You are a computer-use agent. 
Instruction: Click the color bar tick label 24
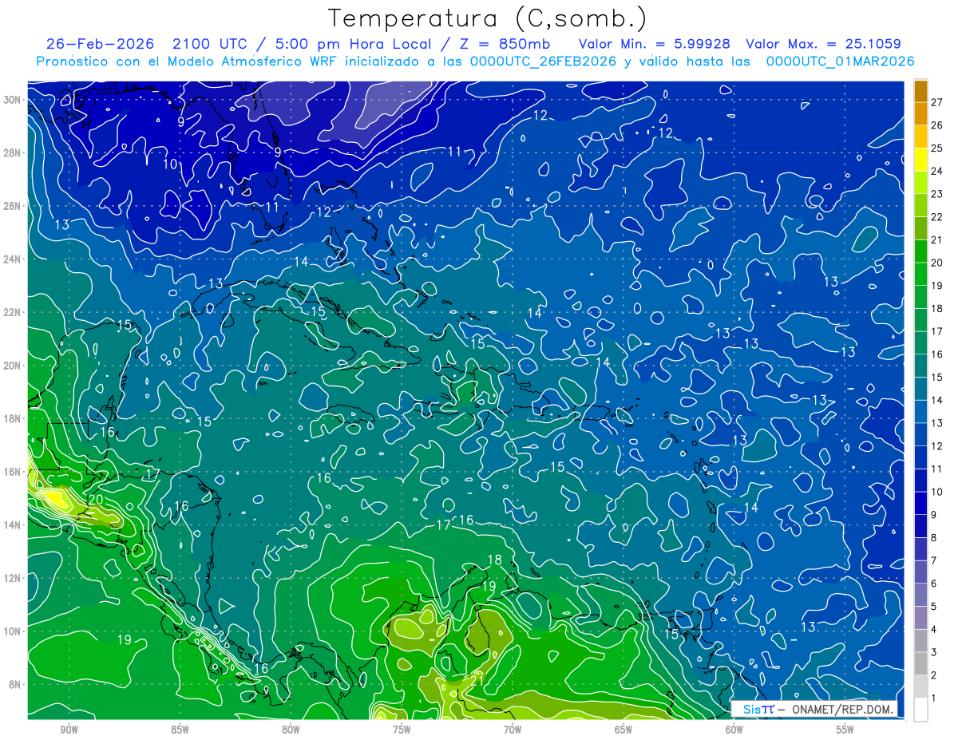pos(936,171)
